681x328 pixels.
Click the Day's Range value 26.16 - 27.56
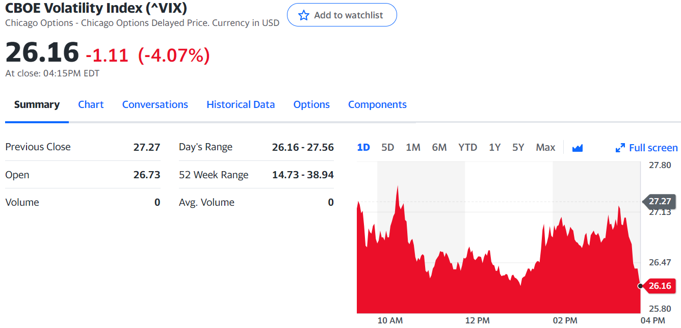pyautogui.click(x=303, y=147)
